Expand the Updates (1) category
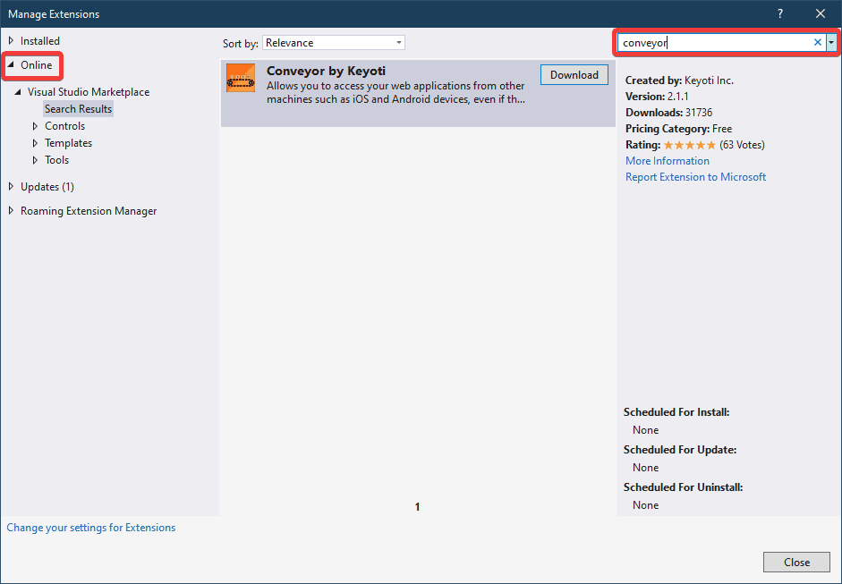Image resolution: width=842 pixels, height=584 pixels. click(12, 187)
